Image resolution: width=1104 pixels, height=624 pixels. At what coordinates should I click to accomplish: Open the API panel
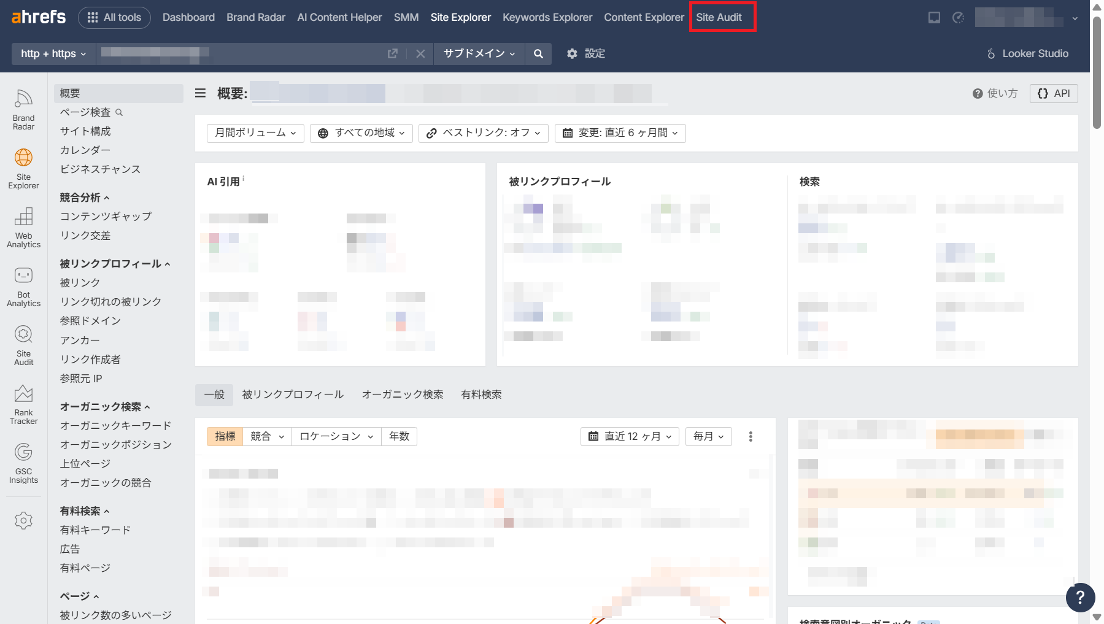coord(1053,93)
